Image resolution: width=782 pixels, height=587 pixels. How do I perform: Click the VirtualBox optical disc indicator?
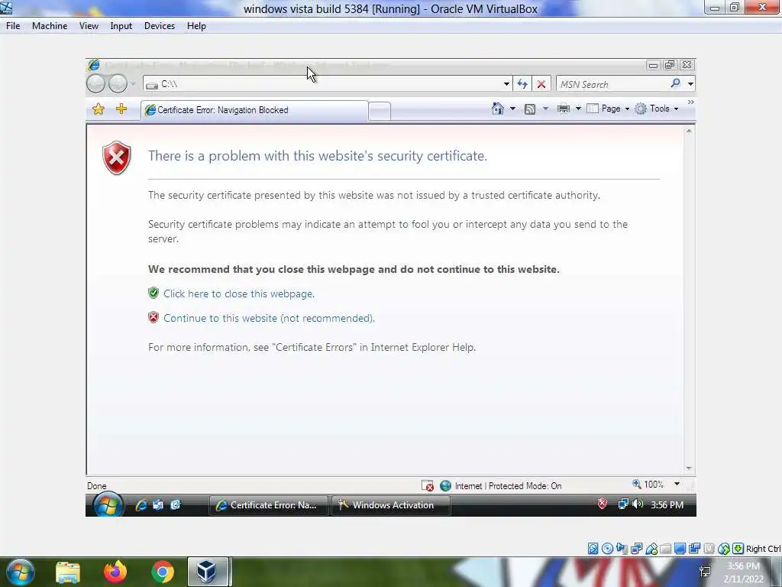[607, 549]
